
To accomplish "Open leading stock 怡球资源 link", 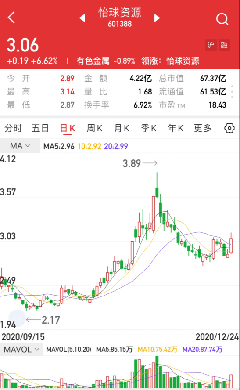I will tap(183, 61).
